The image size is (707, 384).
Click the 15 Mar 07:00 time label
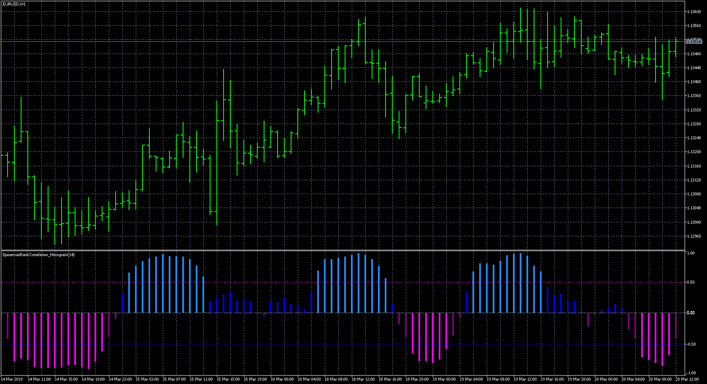point(174,379)
